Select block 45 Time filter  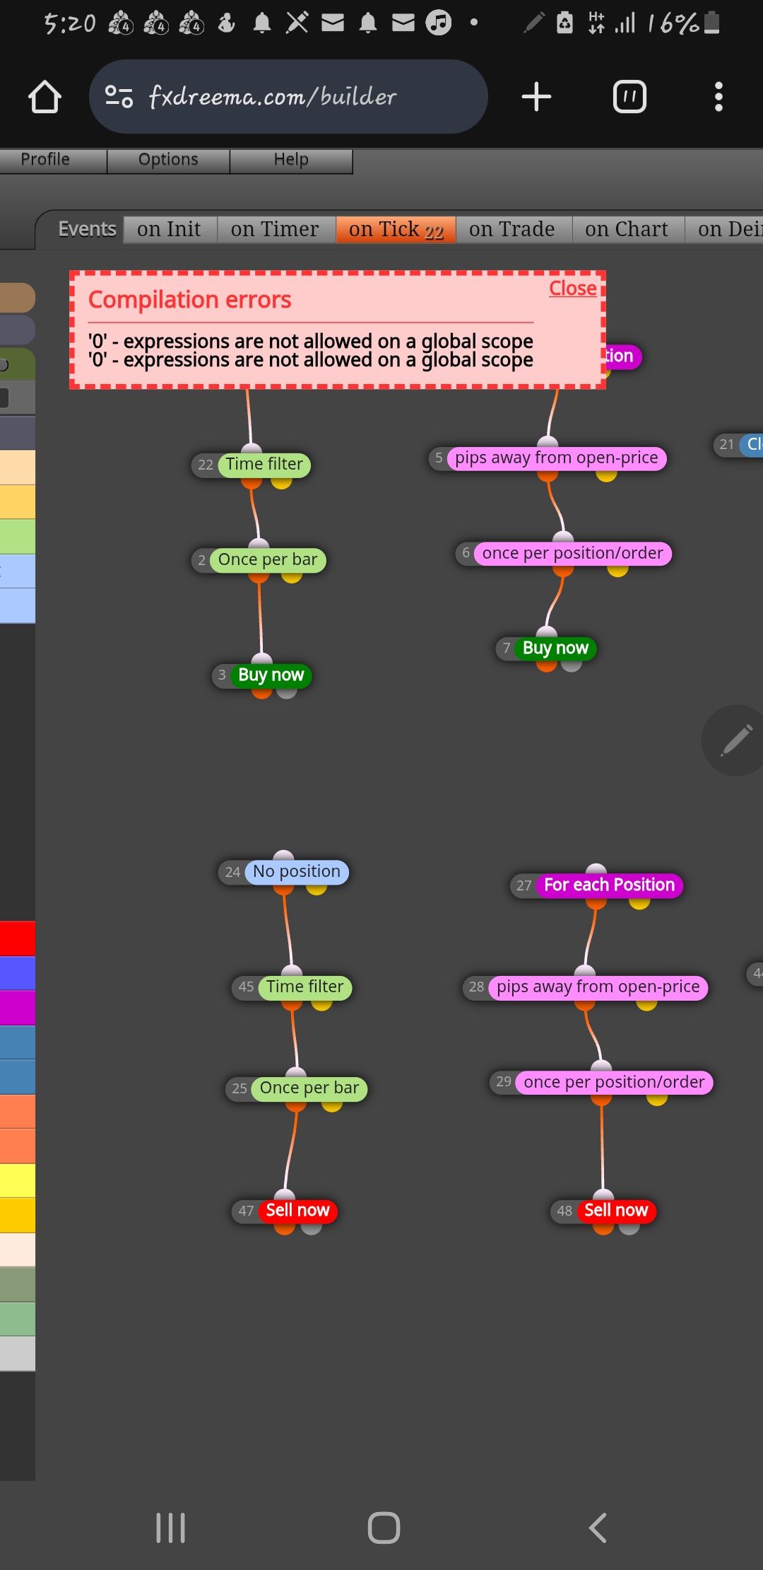click(x=305, y=987)
